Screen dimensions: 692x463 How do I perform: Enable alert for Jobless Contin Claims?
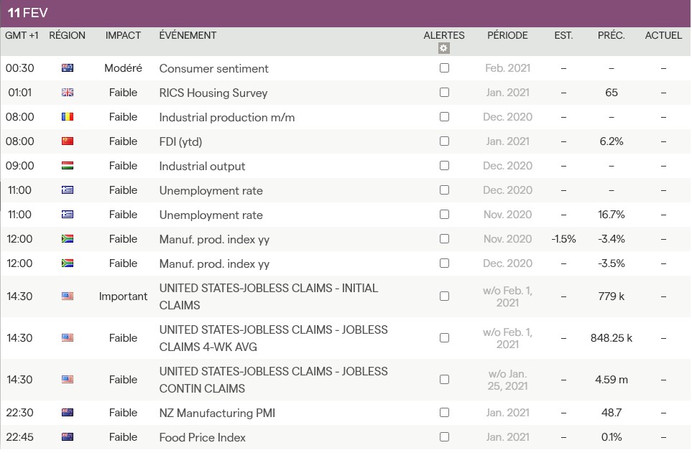[444, 379]
